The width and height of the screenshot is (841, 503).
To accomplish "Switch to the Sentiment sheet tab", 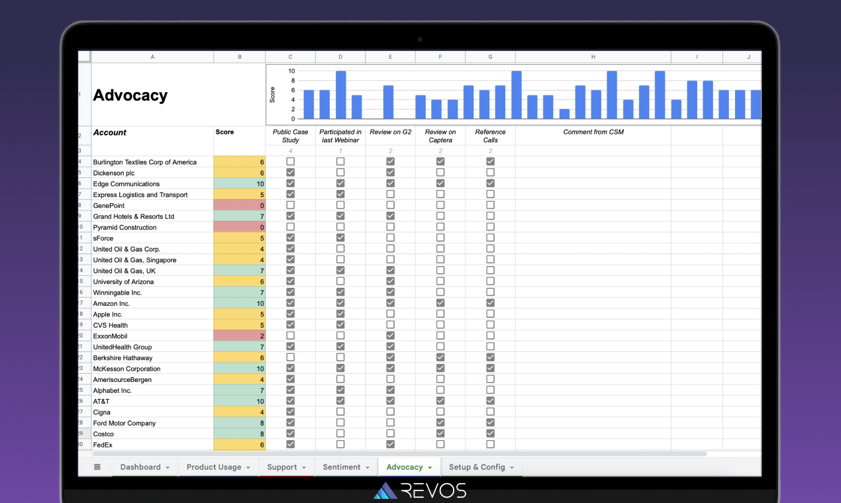I will coord(341,467).
